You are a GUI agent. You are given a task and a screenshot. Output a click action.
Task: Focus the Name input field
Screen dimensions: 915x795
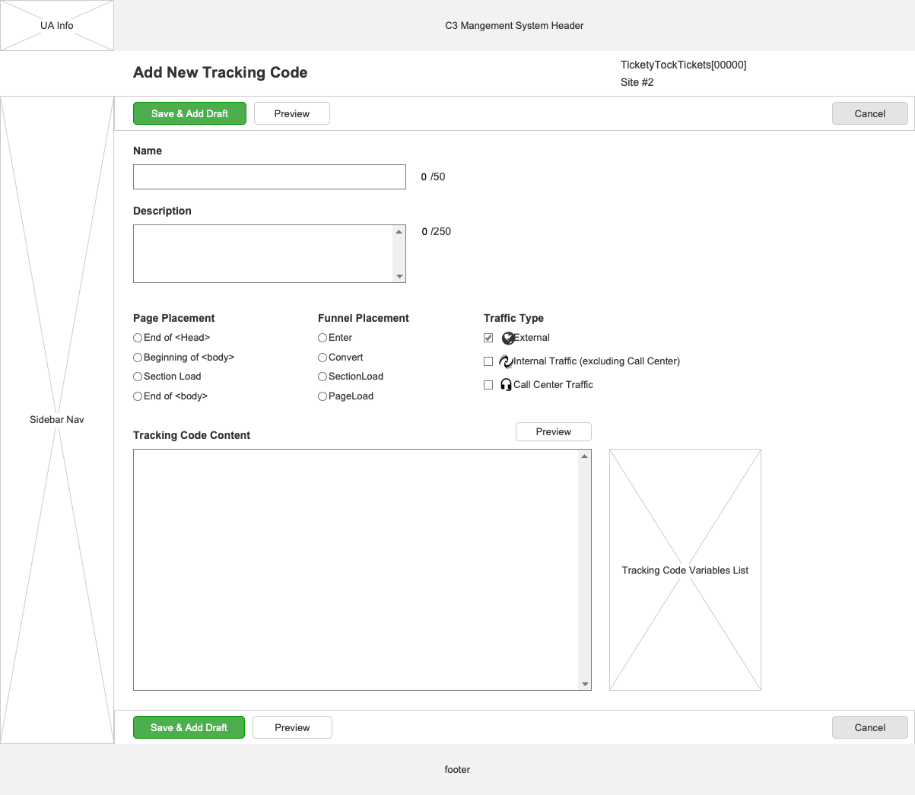point(269,176)
